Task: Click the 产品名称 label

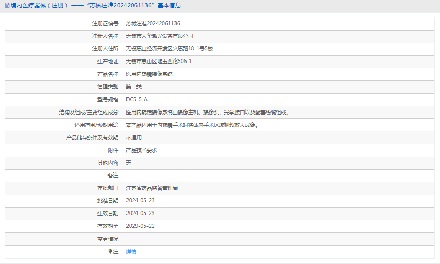Action: click(107, 74)
